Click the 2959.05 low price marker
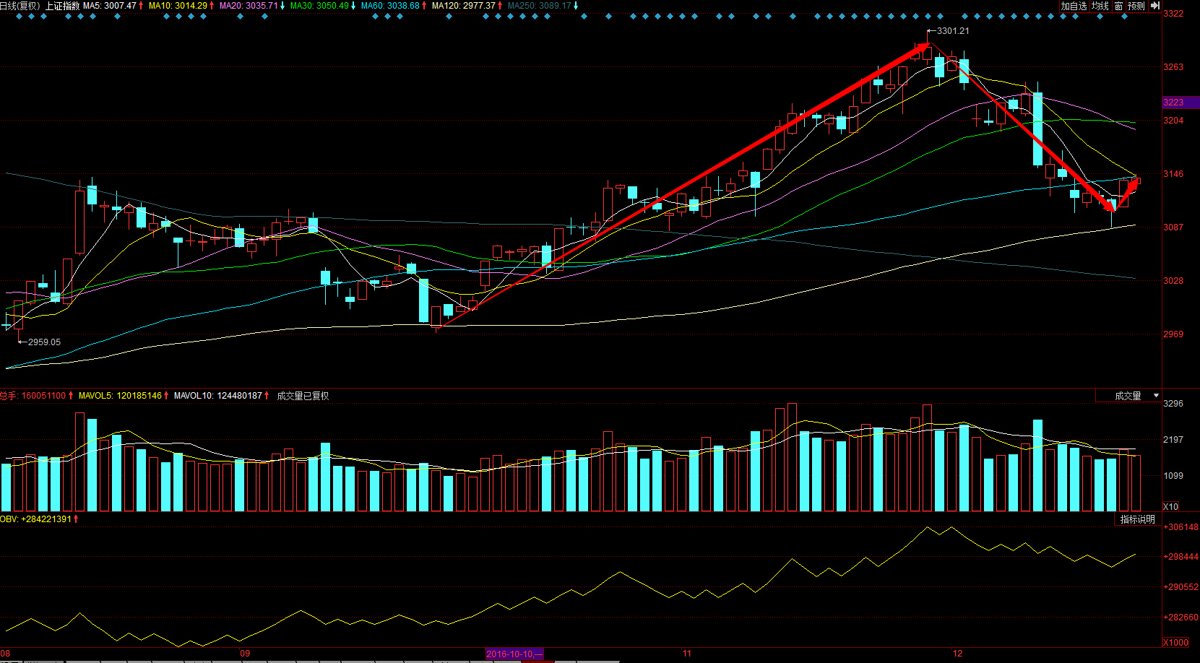 click(x=44, y=342)
